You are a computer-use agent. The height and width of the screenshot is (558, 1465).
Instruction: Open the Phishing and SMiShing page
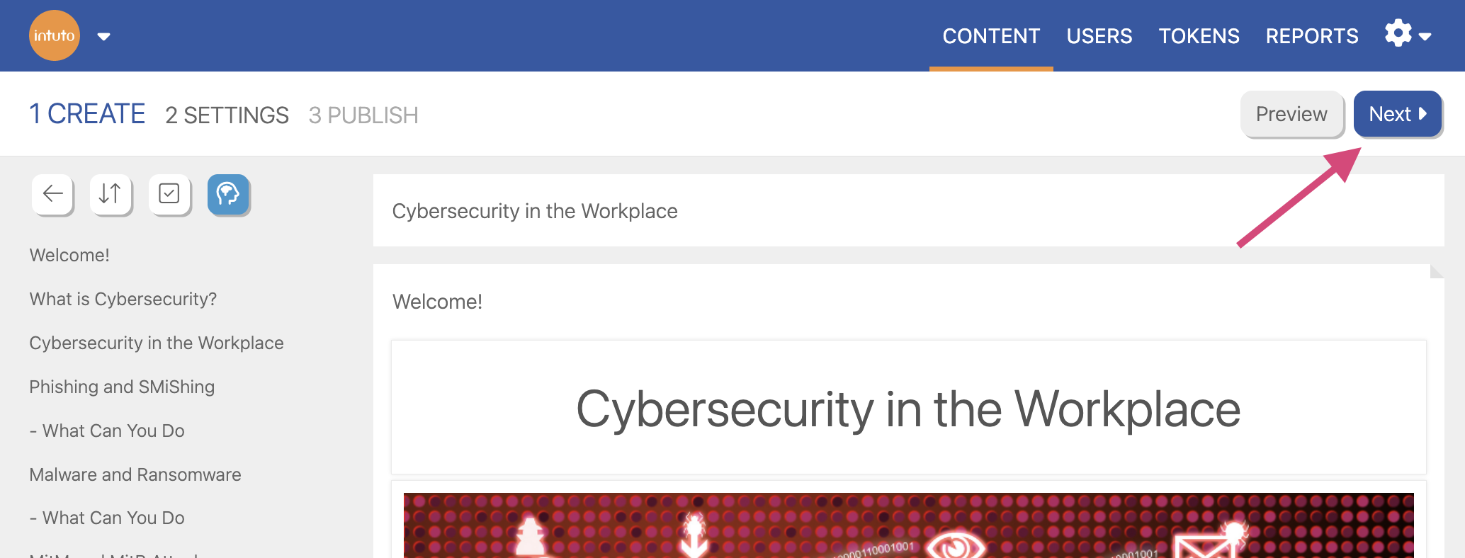tap(122, 387)
